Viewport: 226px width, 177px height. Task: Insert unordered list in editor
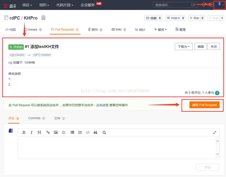pos(72,132)
